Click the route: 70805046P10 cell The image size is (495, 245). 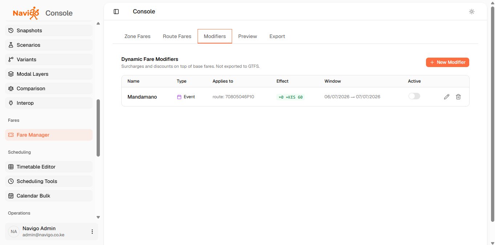click(233, 97)
